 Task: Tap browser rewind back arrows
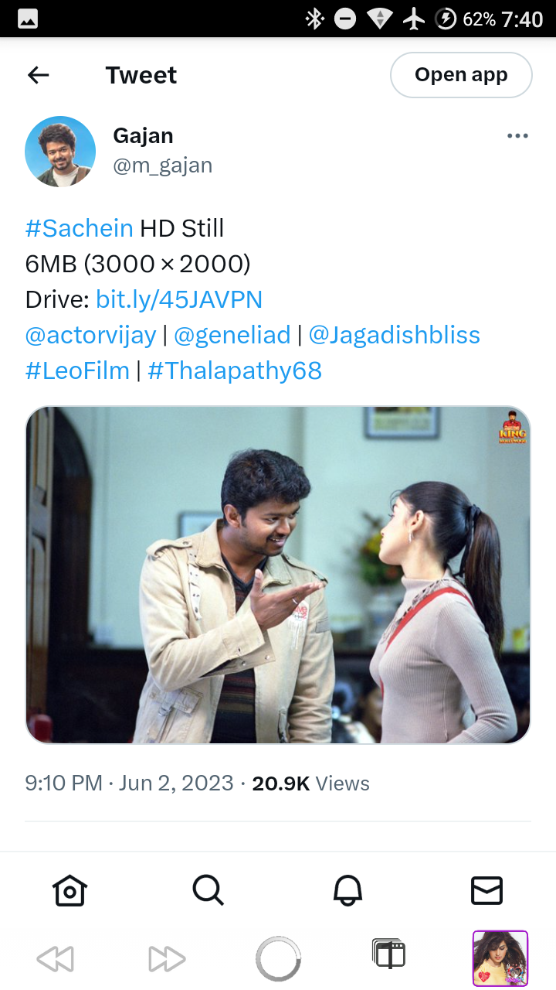(x=56, y=959)
